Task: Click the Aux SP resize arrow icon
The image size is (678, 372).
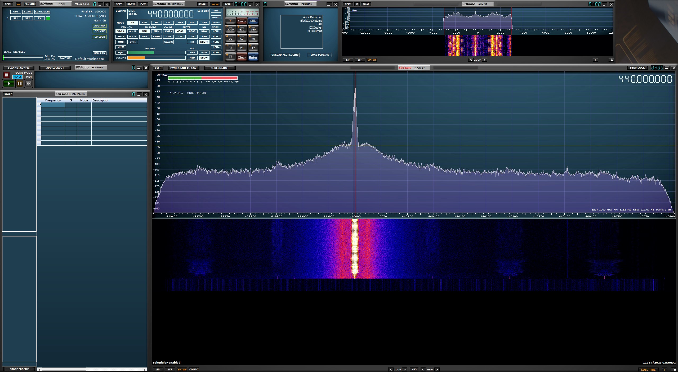Action: coord(612,60)
